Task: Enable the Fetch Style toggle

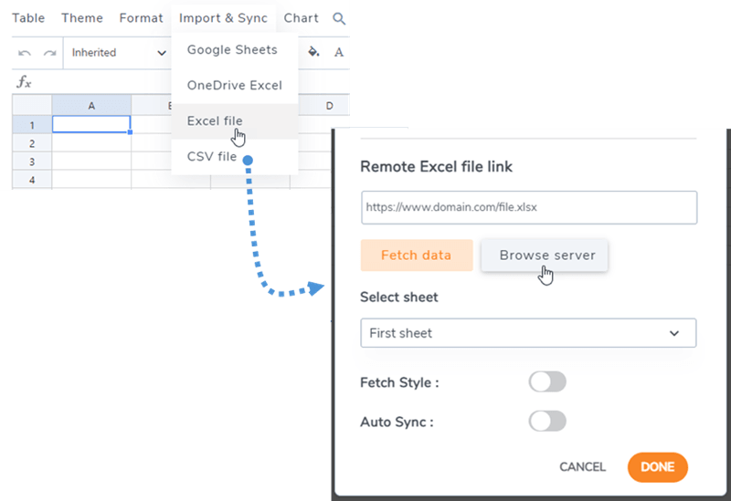Action: click(x=547, y=382)
